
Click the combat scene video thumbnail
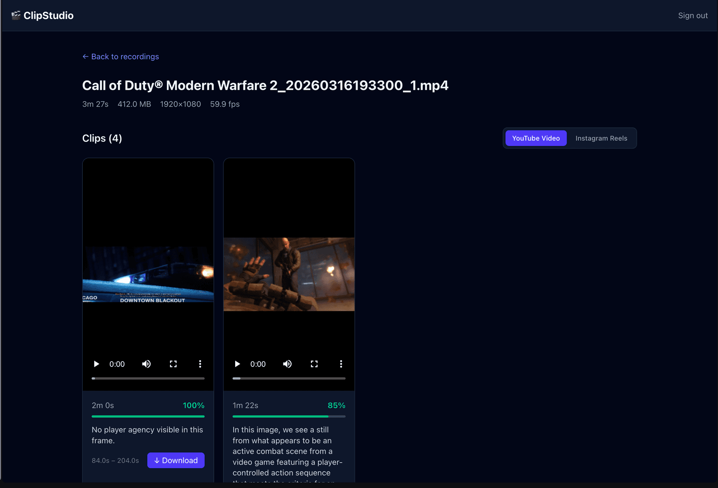289,274
